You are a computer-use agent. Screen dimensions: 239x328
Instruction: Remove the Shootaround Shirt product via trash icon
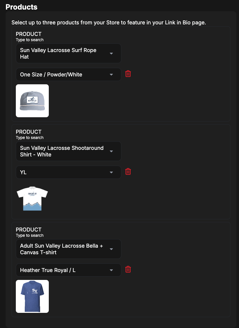[x=128, y=172]
